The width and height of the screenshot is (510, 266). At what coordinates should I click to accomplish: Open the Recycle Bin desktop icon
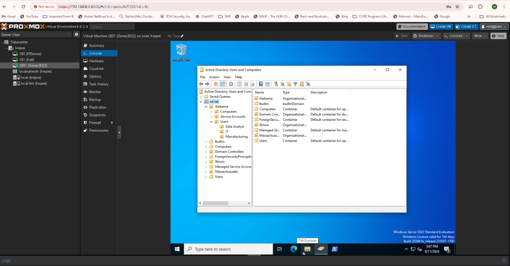pos(181,52)
